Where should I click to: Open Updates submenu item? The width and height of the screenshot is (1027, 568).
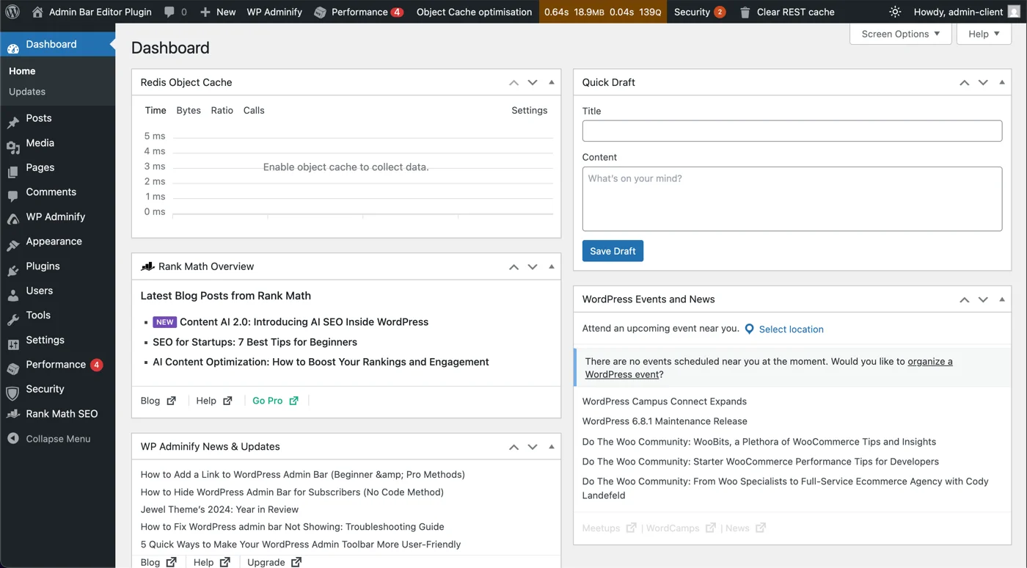[x=27, y=92]
